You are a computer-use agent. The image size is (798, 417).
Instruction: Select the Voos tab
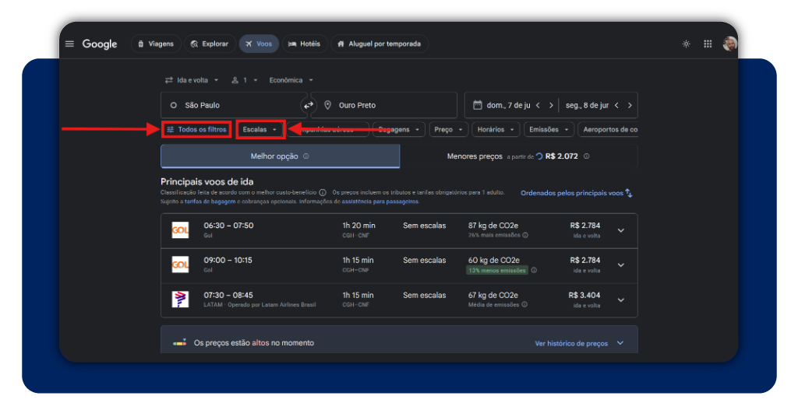tap(259, 44)
